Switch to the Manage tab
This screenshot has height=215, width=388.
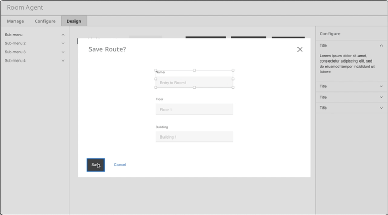pyautogui.click(x=15, y=21)
